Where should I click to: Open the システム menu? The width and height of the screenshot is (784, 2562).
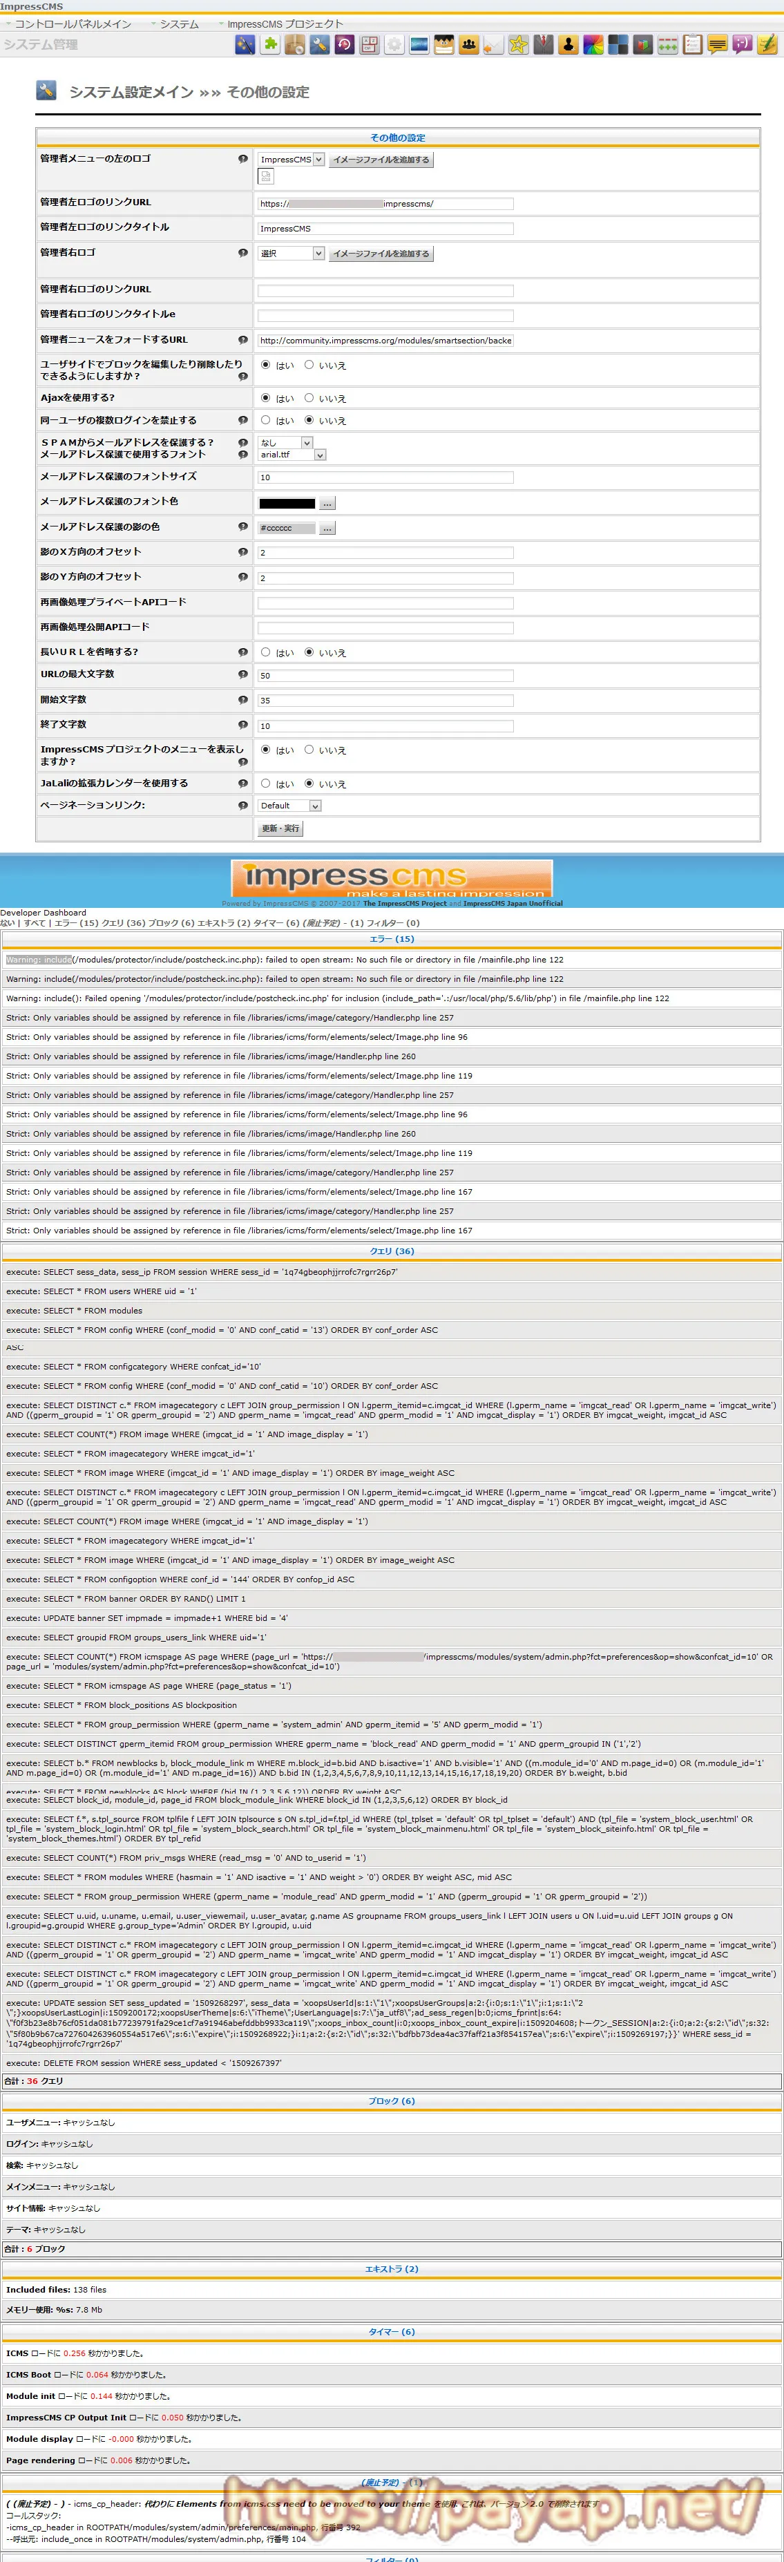point(179,24)
